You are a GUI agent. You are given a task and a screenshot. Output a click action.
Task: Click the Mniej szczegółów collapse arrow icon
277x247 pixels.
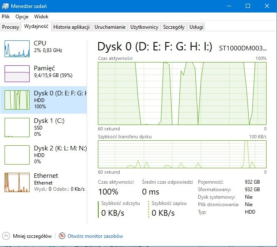point(6,236)
